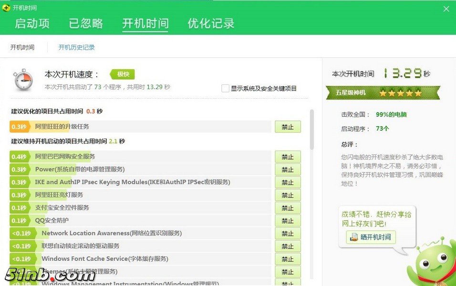Click the startup list vertical scrollbar
456x286 pixels.
pyautogui.click(x=312, y=130)
